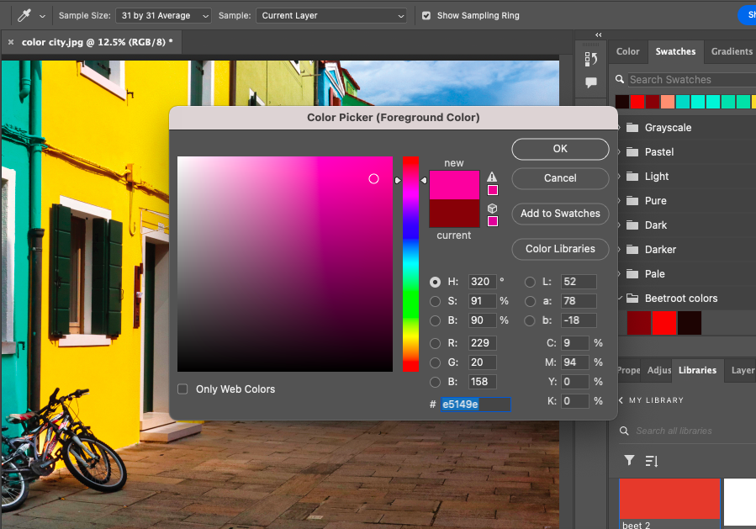This screenshot has height=529, width=756.
Task: Open the Comments panel speech bubble icon
Action: [x=590, y=82]
